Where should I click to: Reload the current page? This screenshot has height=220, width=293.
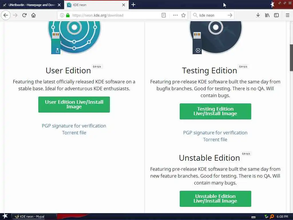[x=24, y=15]
